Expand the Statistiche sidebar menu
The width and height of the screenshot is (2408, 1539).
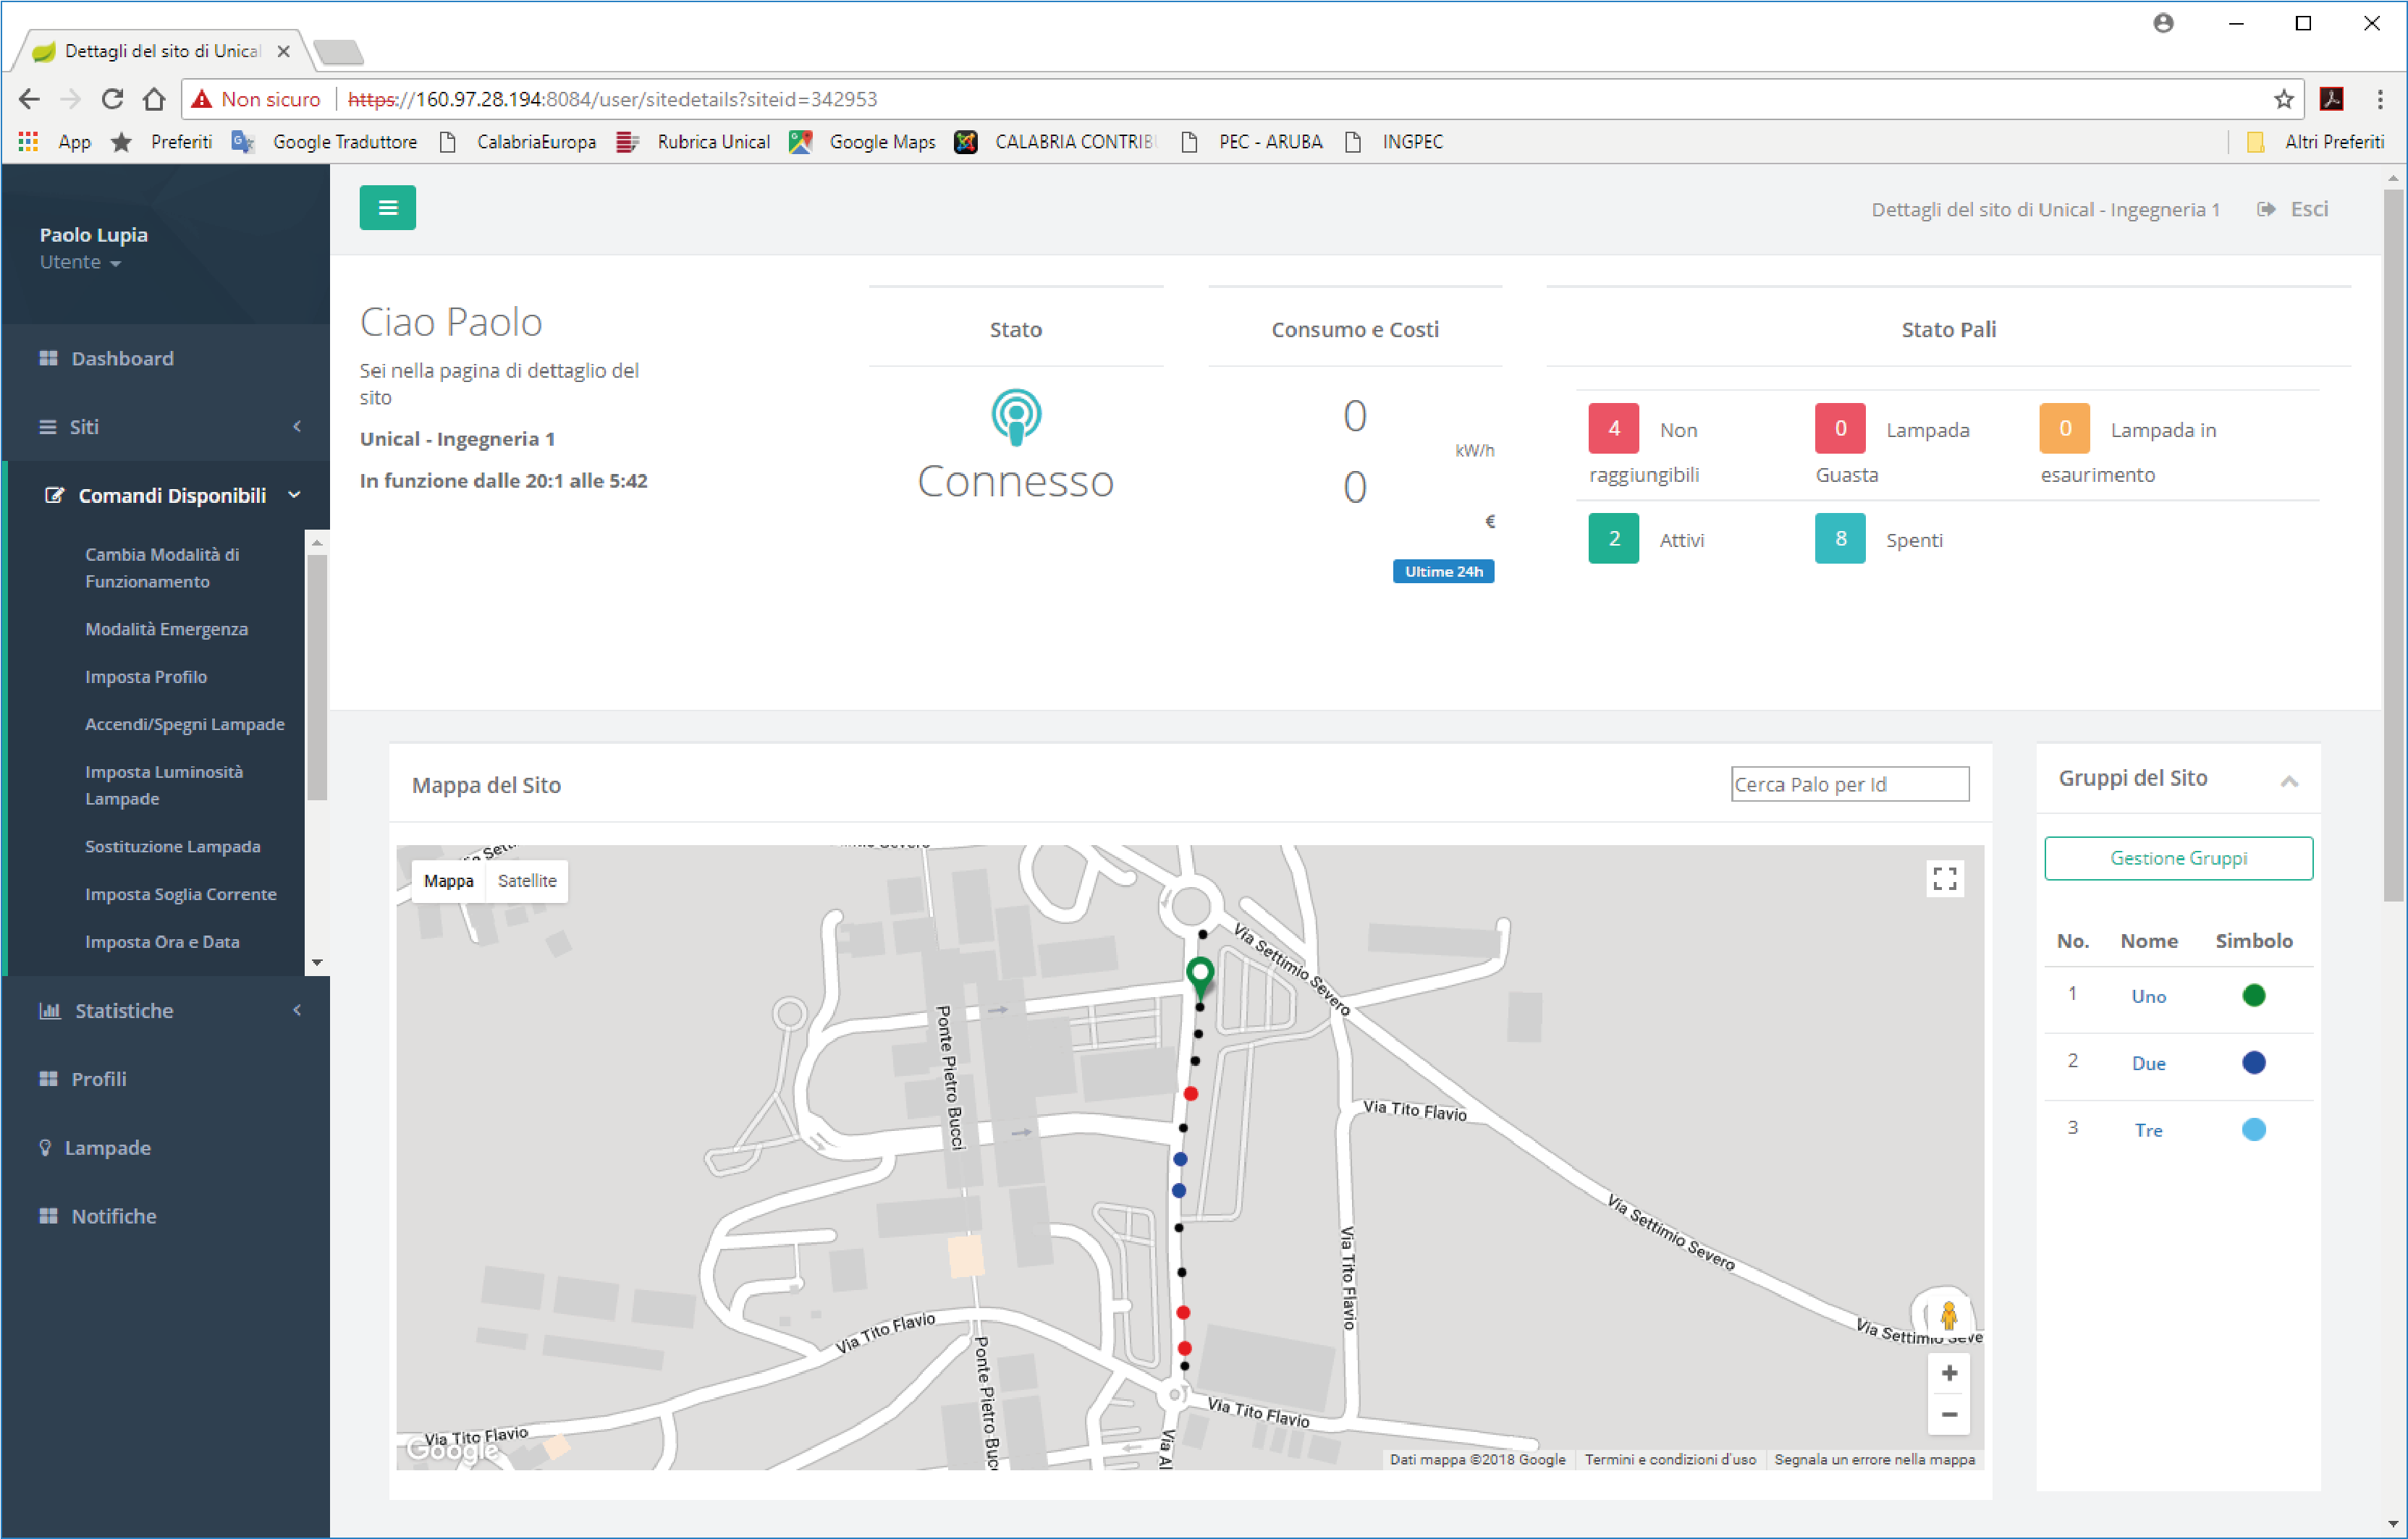click(x=166, y=1011)
